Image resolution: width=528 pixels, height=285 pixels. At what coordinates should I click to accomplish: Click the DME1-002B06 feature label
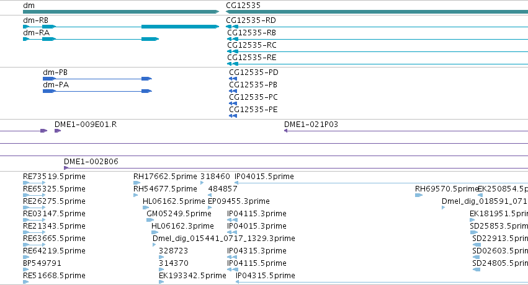[91, 162]
